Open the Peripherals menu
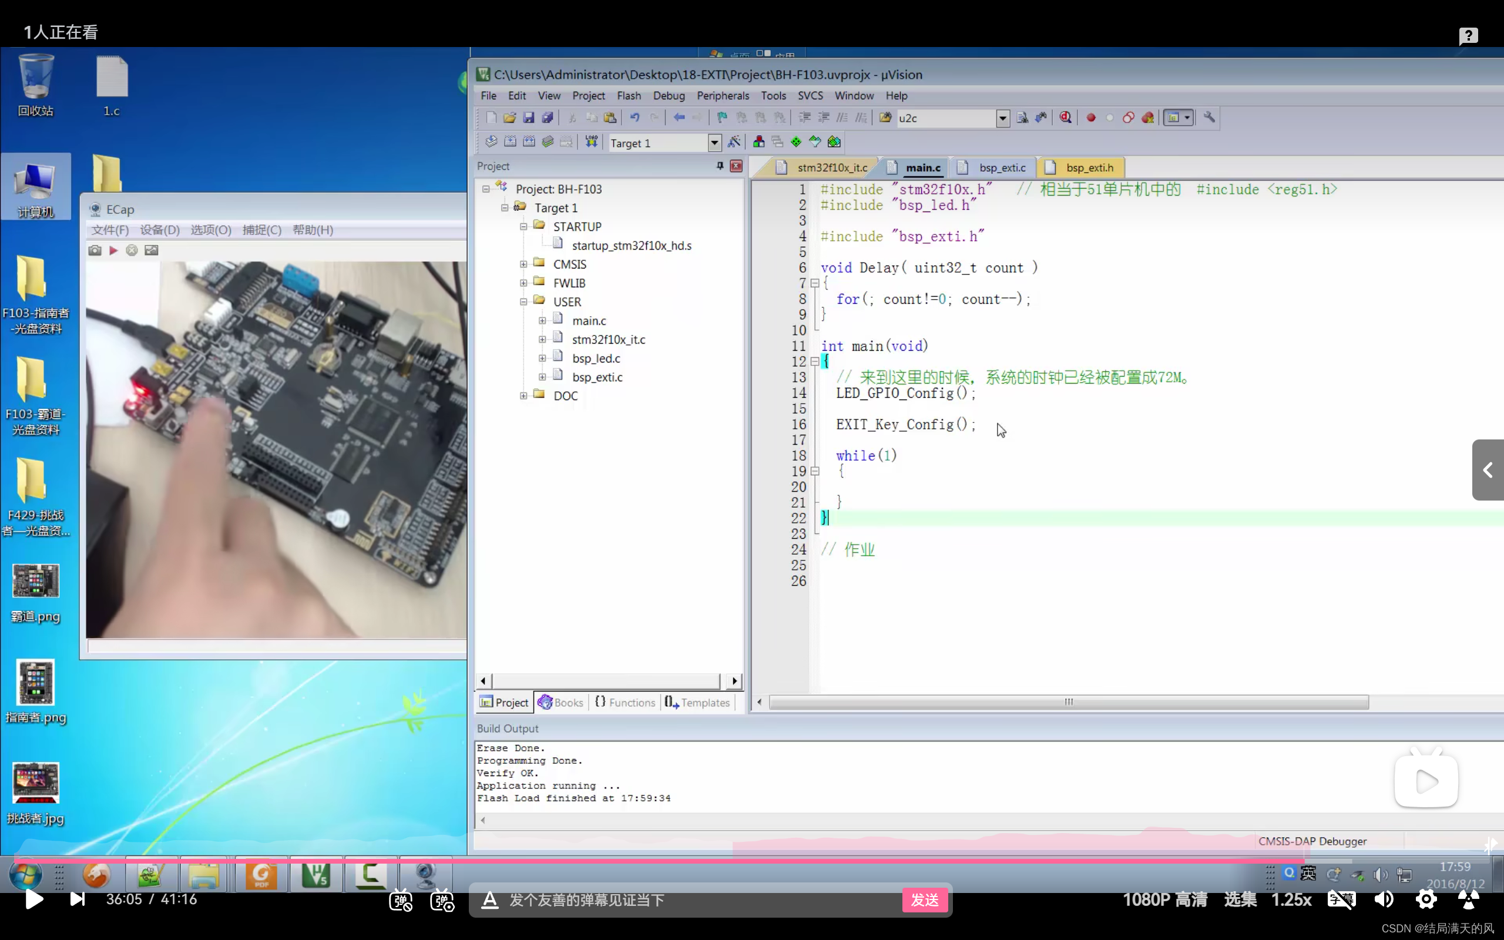Image resolution: width=1504 pixels, height=940 pixels. (x=722, y=96)
